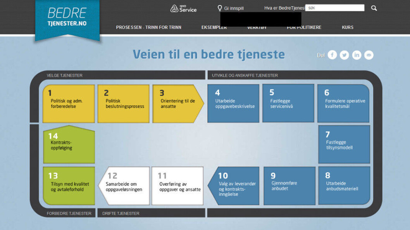Click the Drifte tjenester section label
The height and width of the screenshot is (230, 410).
(x=121, y=213)
